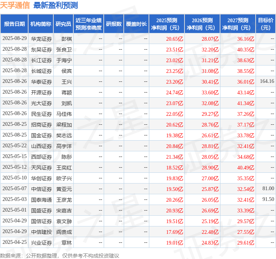Click 天风证券 institution cell
Image resolution: width=276 pixels, height=259 pixels.
(x=41, y=168)
